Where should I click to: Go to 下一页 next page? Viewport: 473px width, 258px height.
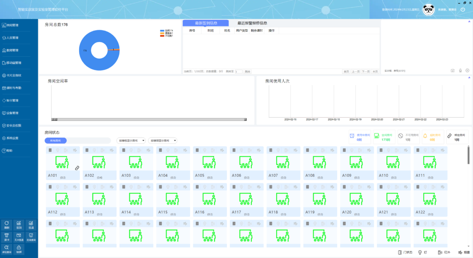(x=365, y=72)
